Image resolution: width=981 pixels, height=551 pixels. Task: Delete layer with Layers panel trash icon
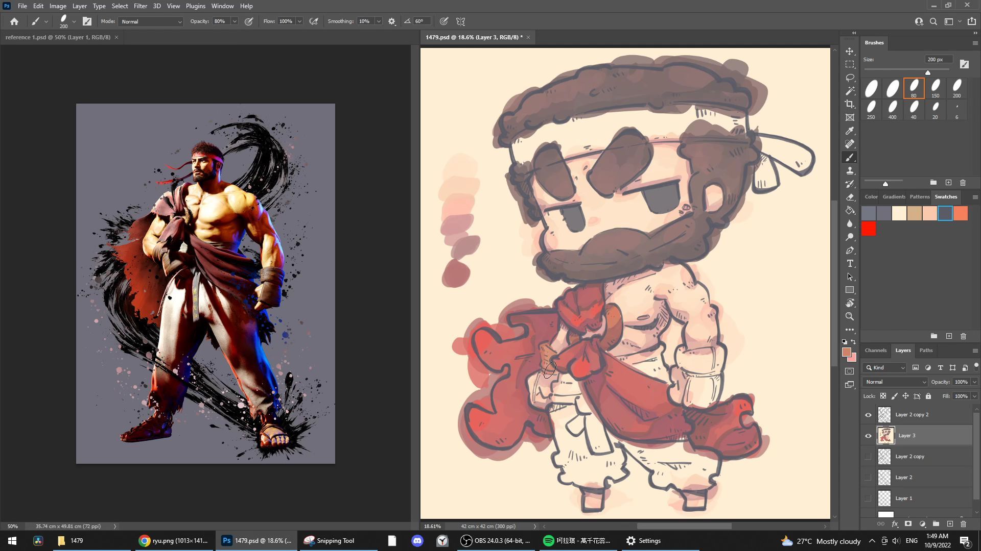pos(963,524)
